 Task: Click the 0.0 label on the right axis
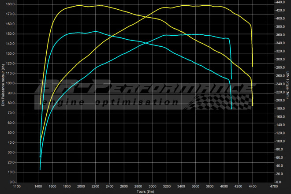coord(280,182)
